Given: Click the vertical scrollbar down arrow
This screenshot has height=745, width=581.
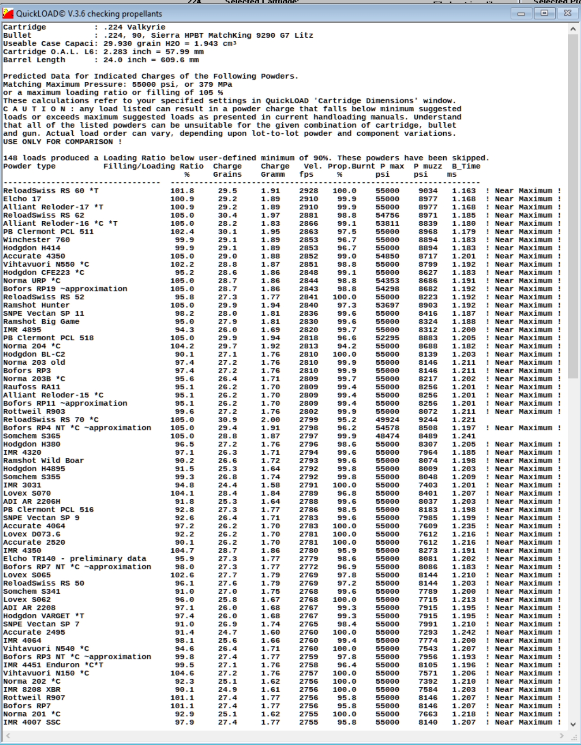Looking at the screenshot, I should [x=573, y=725].
